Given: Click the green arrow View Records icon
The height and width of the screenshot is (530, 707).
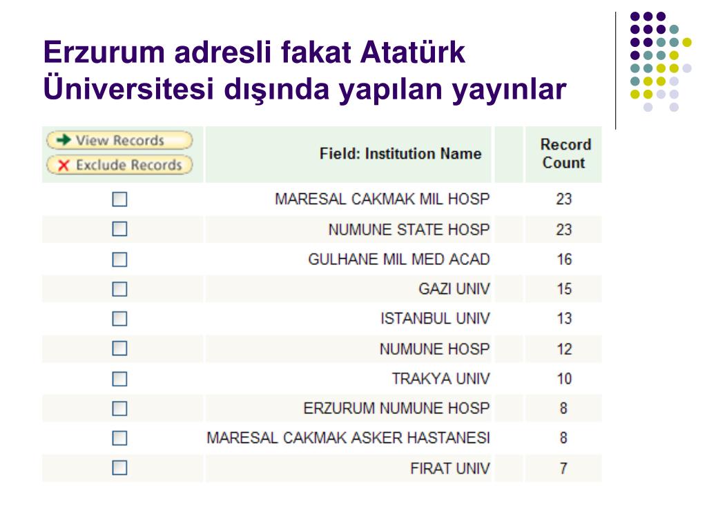Looking at the screenshot, I should tap(64, 139).
